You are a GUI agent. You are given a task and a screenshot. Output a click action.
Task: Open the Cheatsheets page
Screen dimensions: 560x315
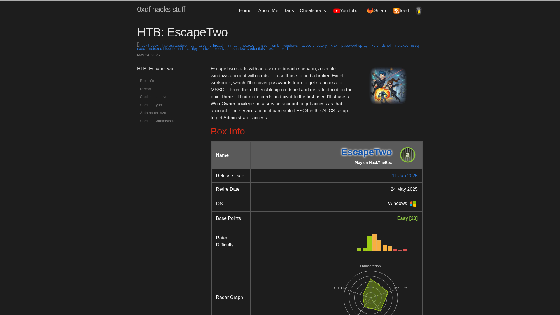coord(313,11)
